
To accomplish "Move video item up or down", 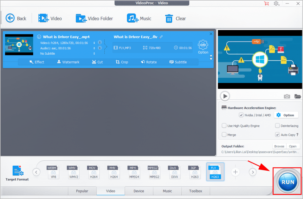I will [x=211, y=57].
